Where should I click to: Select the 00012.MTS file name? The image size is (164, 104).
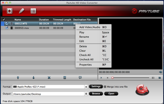pyautogui.click(x=21, y=24)
